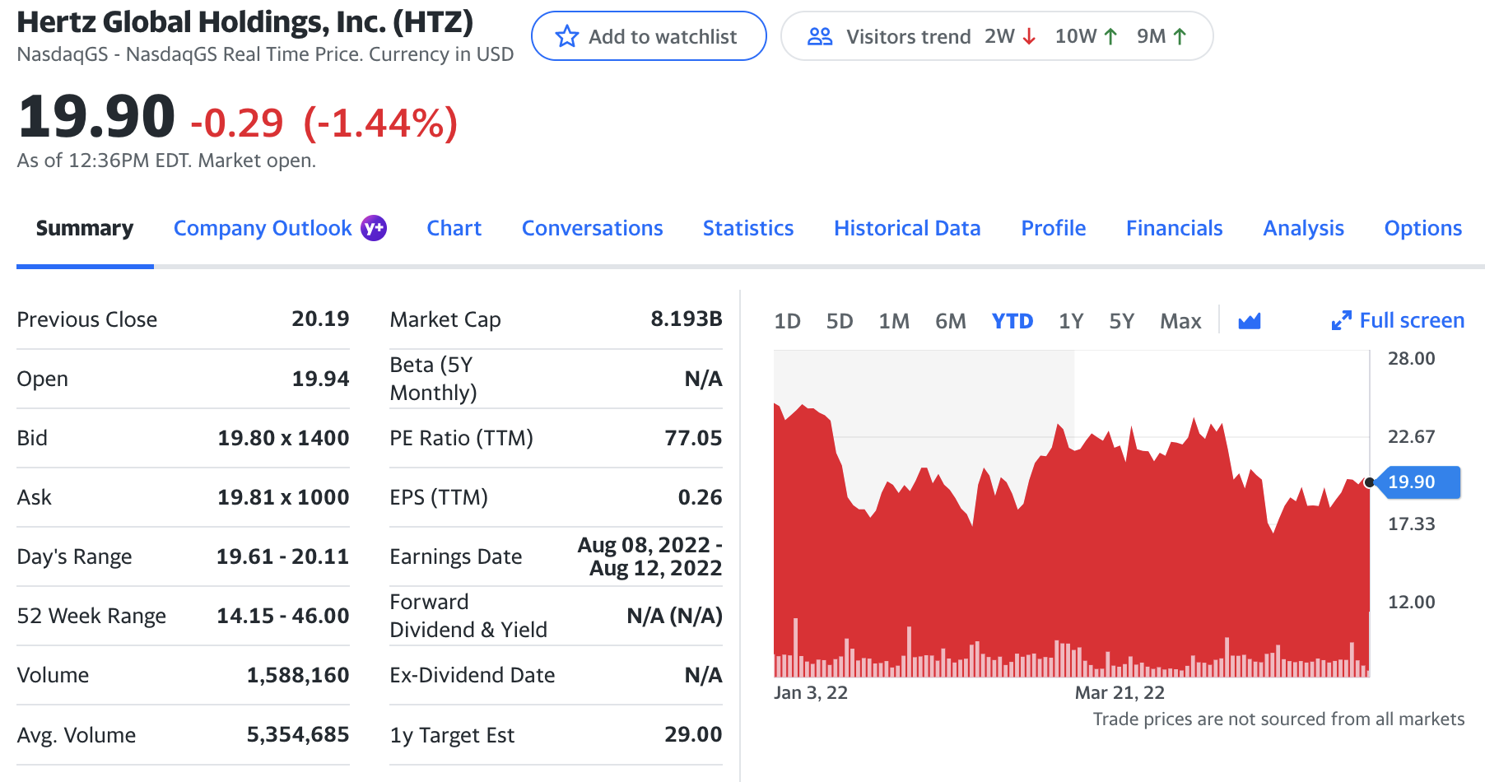This screenshot has width=1485, height=782.
Task: Click the Full screen expand arrows icon
Action: (x=1342, y=320)
